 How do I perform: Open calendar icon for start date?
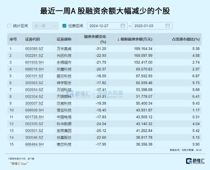click(123, 26)
